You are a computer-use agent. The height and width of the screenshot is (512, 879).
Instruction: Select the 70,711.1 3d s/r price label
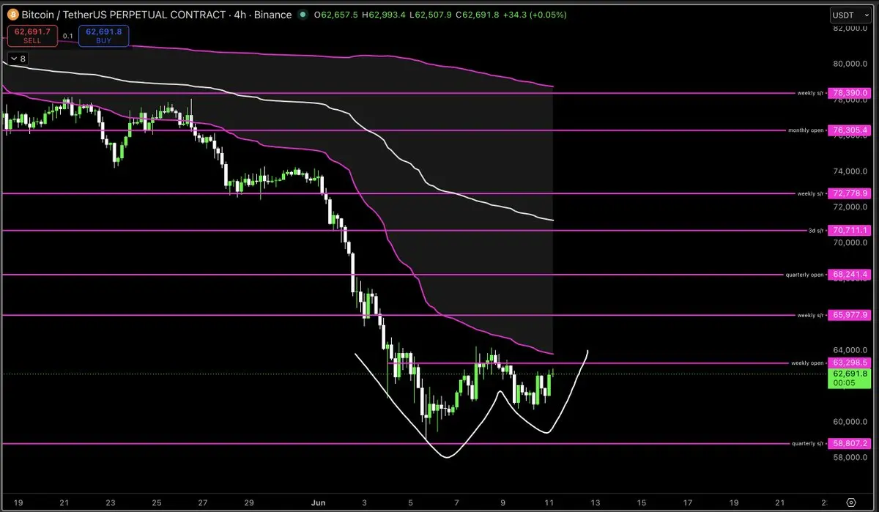point(850,230)
